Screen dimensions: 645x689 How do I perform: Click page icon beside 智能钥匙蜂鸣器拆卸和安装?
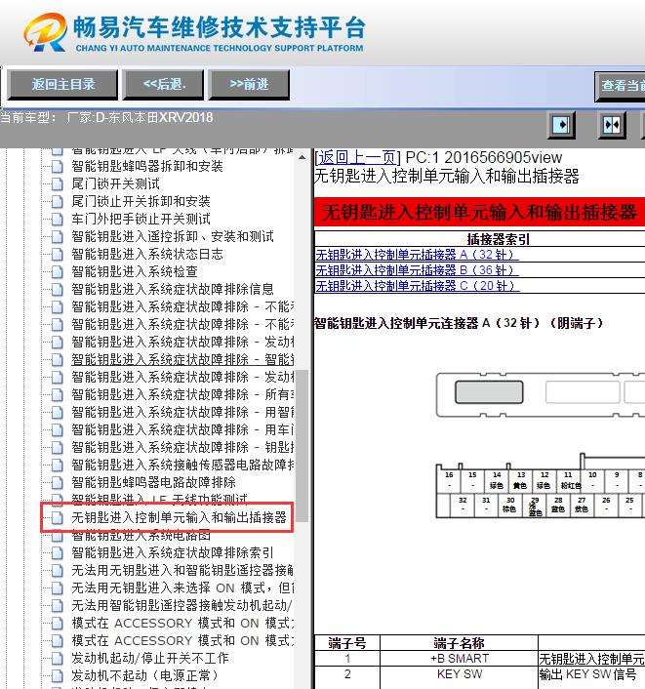point(58,167)
